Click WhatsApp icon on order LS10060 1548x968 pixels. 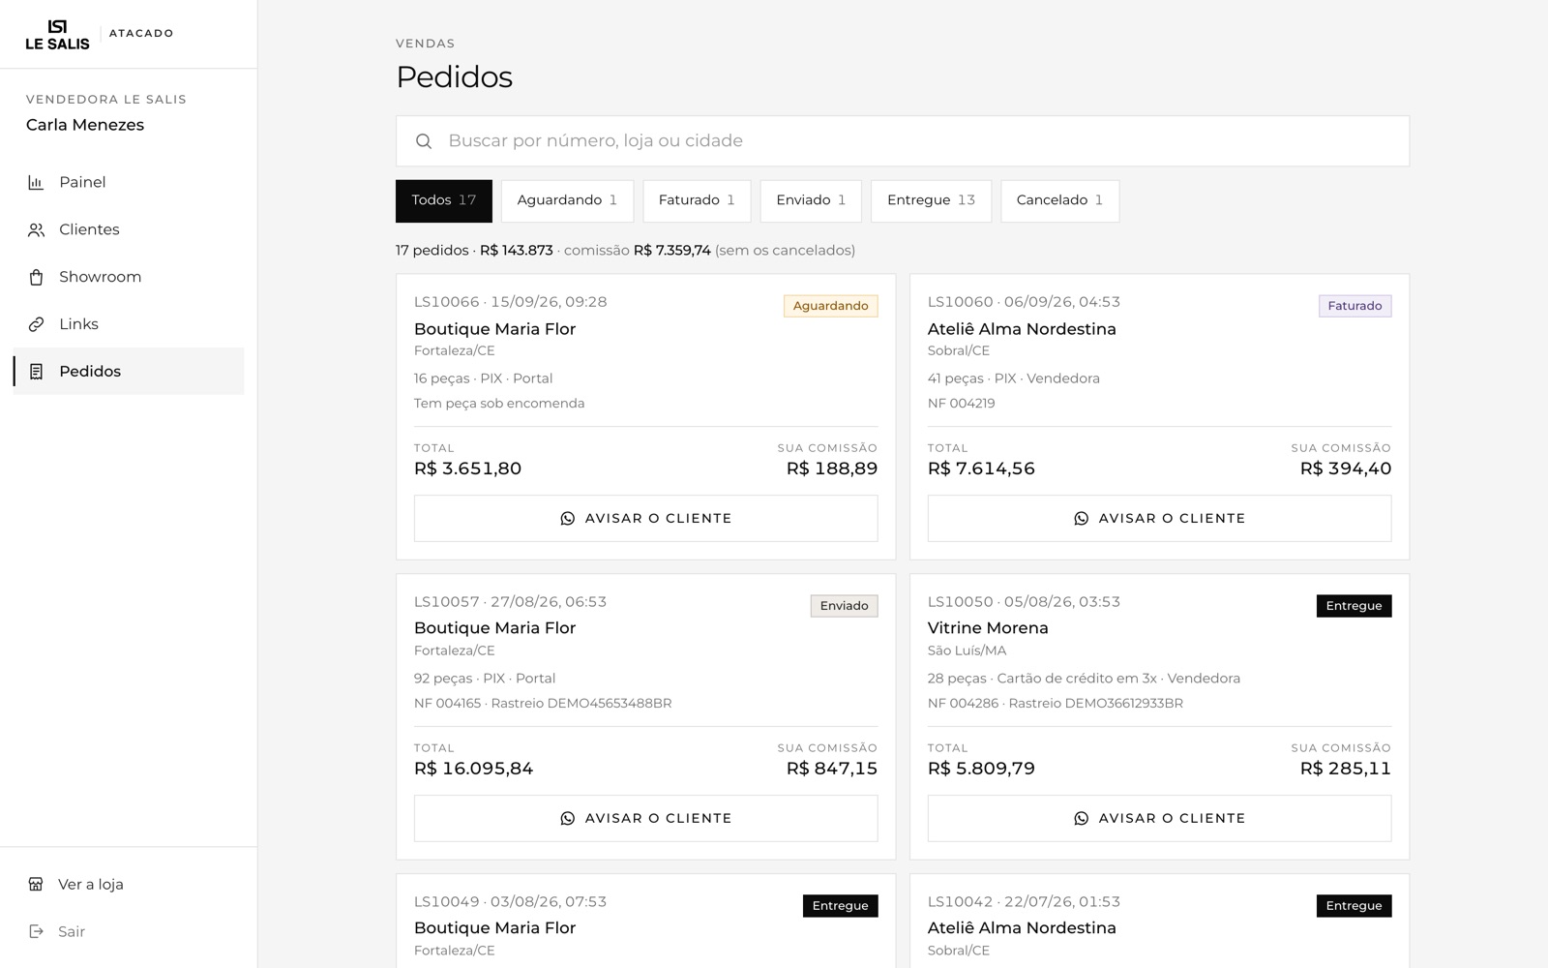(1082, 519)
